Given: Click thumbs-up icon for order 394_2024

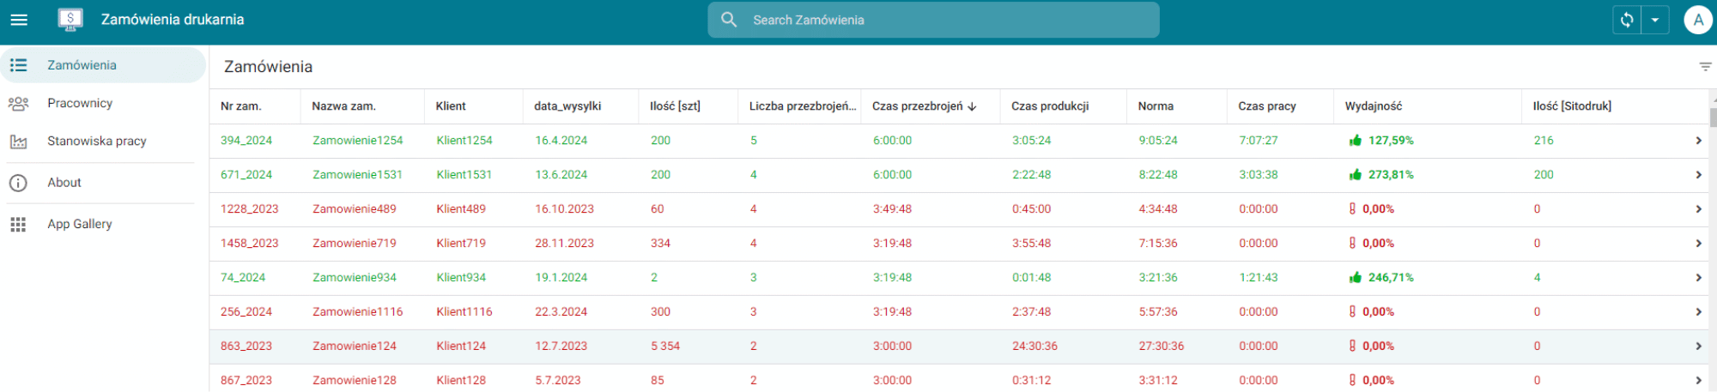Looking at the screenshot, I should click(1355, 141).
